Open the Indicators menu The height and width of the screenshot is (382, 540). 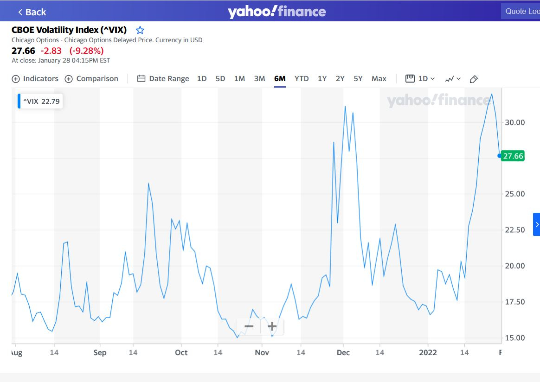(x=35, y=79)
